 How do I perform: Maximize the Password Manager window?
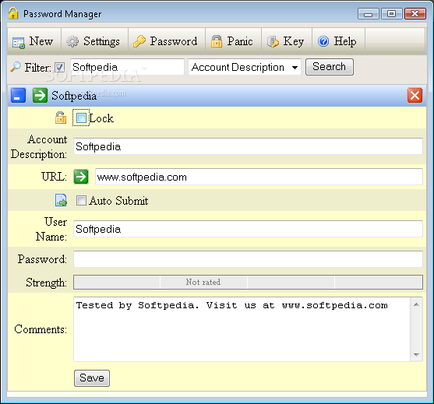[x=391, y=13]
